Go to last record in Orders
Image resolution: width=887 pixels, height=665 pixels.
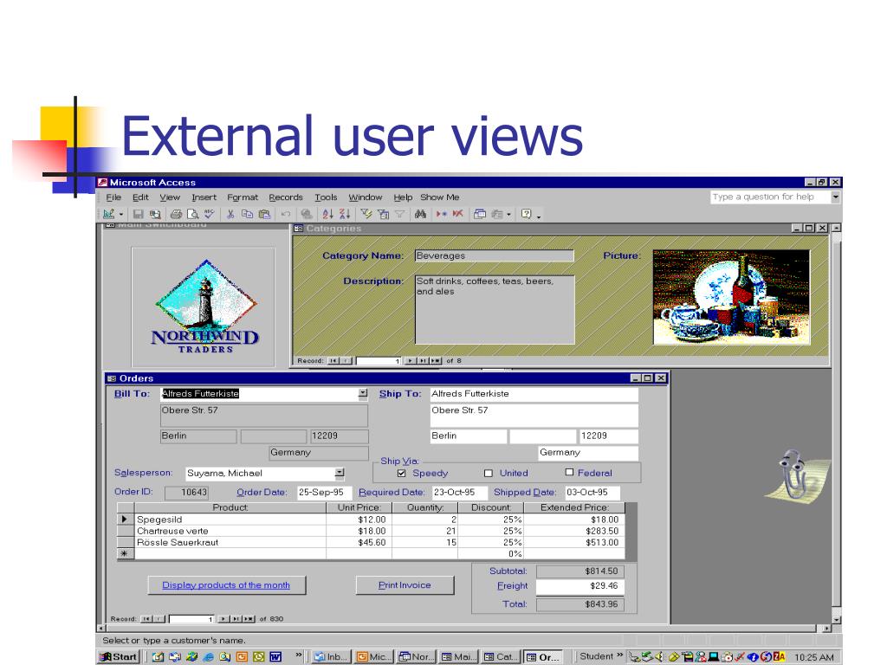(x=236, y=619)
